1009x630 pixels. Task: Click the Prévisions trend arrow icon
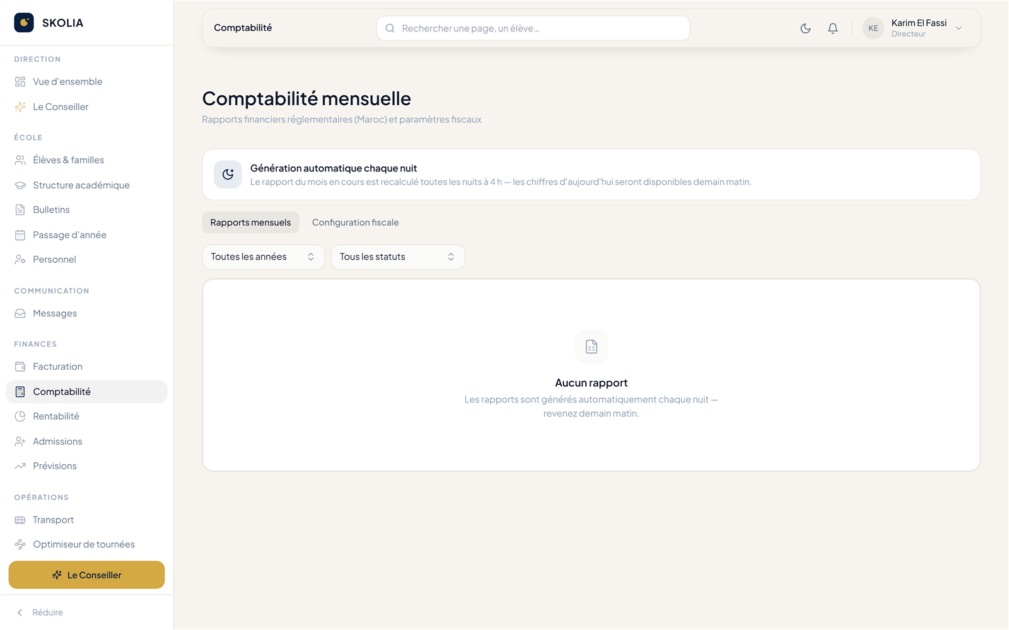point(20,466)
